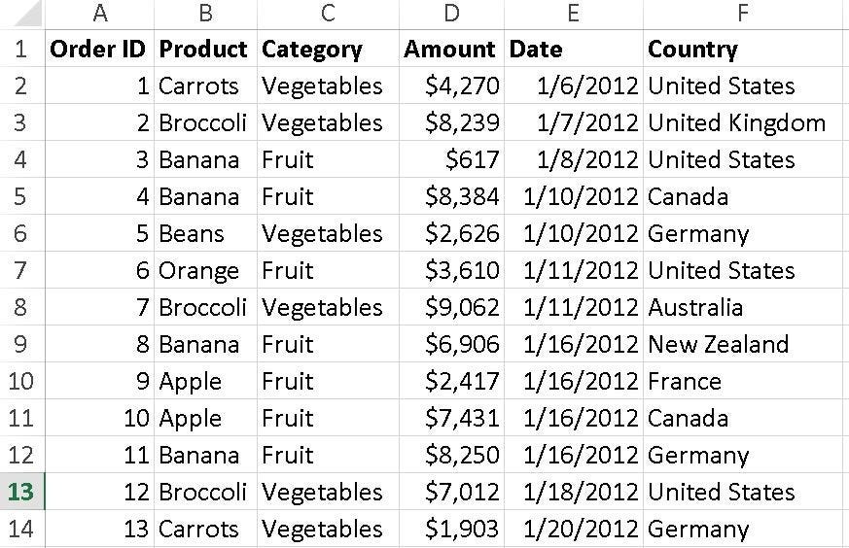Image resolution: width=849 pixels, height=548 pixels.
Task: Select the row 8 header
Action: pyautogui.click(x=21, y=307)
